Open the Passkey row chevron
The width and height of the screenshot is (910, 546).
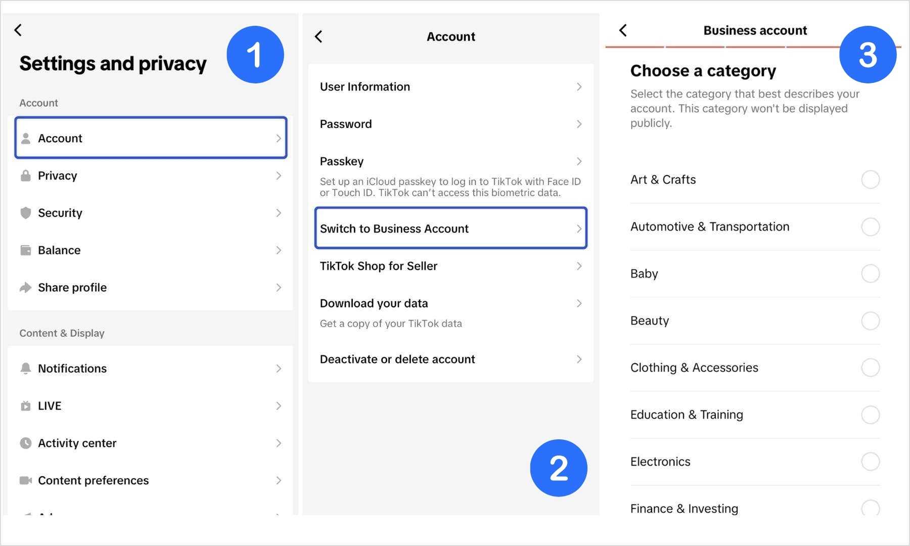coord(579,161)
